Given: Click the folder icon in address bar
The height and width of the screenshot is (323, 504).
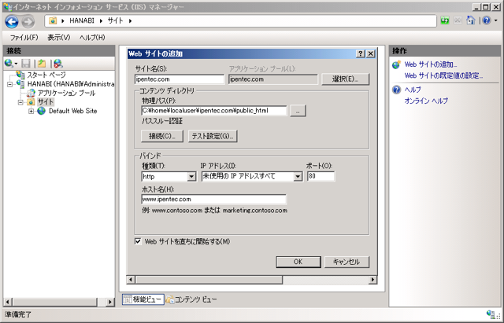Looking at the screenshot, I should click(x=53, y=21).
